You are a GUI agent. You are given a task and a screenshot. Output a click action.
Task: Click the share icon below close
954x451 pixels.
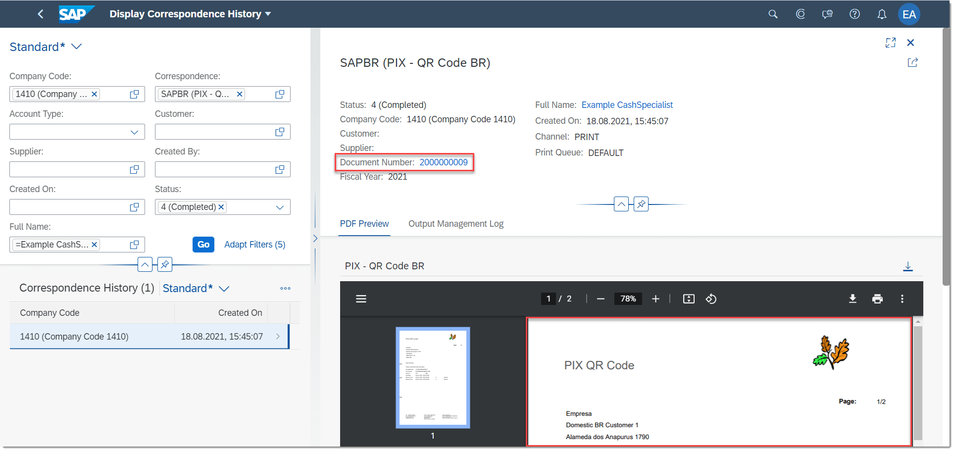[912, 62]
